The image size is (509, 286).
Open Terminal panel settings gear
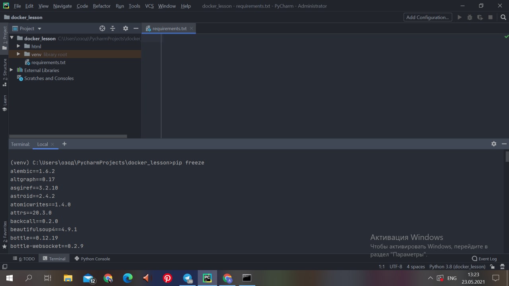tap(494, 144)
